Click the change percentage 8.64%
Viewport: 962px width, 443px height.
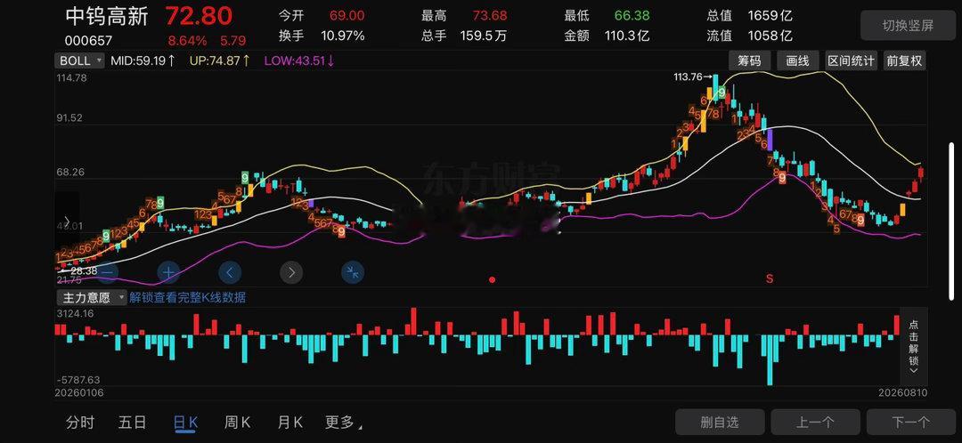click(x=187, y=41)
